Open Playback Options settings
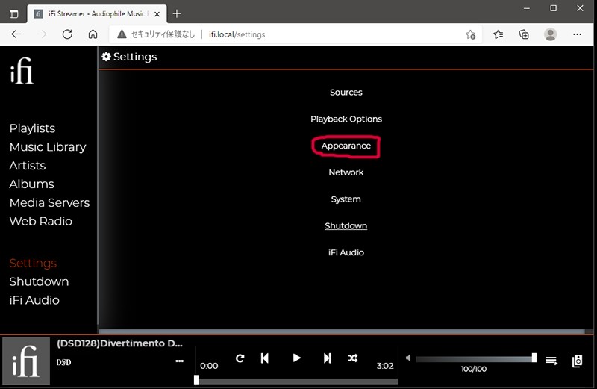The width and height of the screenshot is (597, 389). 346,119
